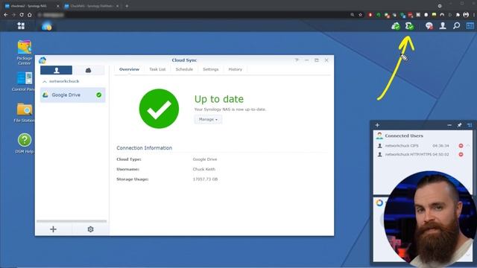Click the browser home button
Screen dimensions: 477x268
click(30, 15)
